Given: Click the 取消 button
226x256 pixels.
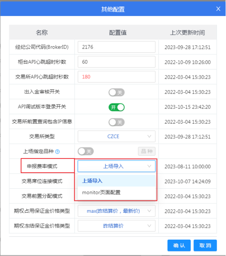Looking at the screenshot, I should [205, 245].
